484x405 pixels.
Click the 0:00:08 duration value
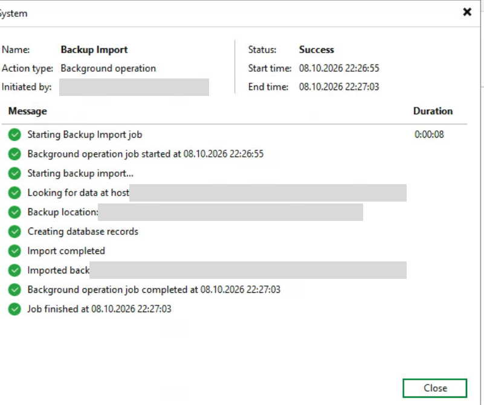tap(429, 135)
